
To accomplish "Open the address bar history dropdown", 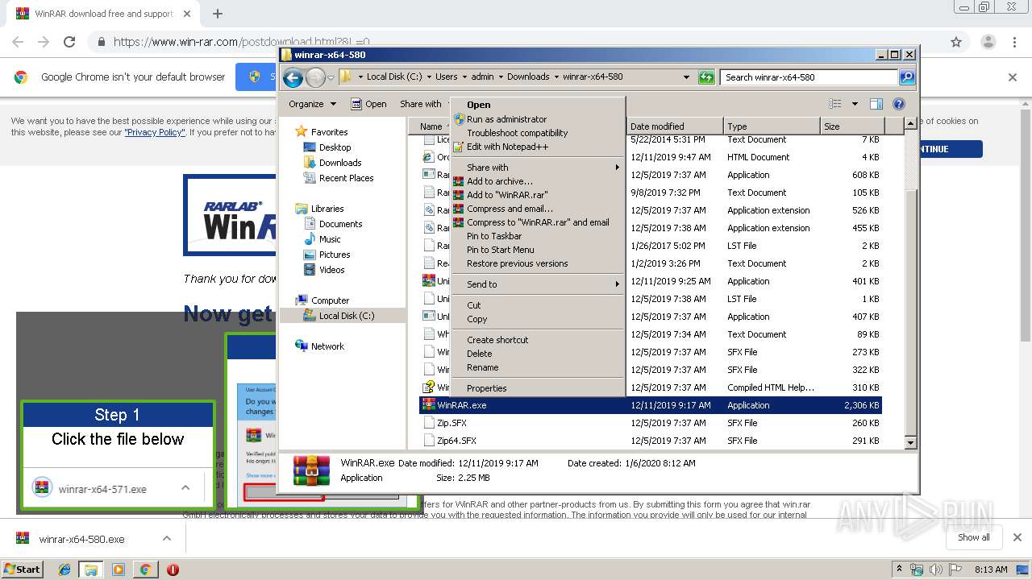I will pyautogui.click(x=686, y=77).
